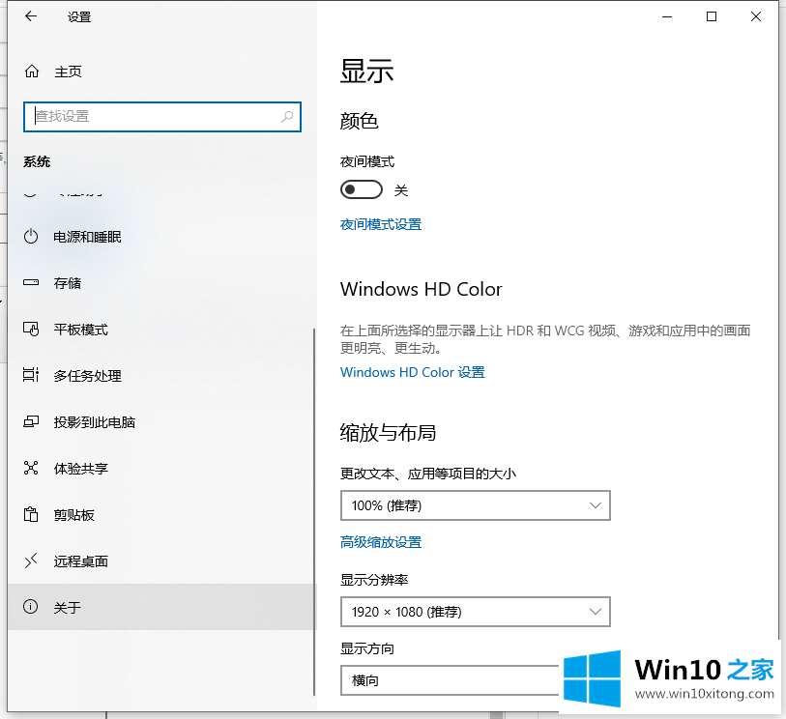Viewport: 786px width, 719px height.
Task: Click the 显示 page title
Action: [x=367, y=72]
